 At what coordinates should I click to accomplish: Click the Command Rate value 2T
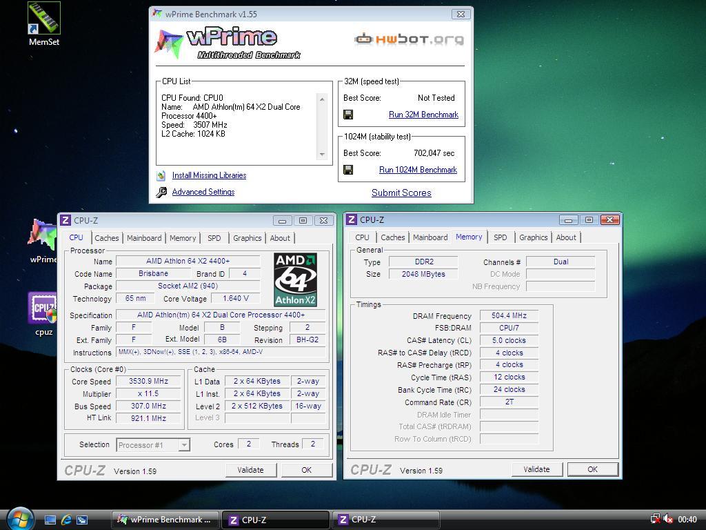click(x=509, y=402)
